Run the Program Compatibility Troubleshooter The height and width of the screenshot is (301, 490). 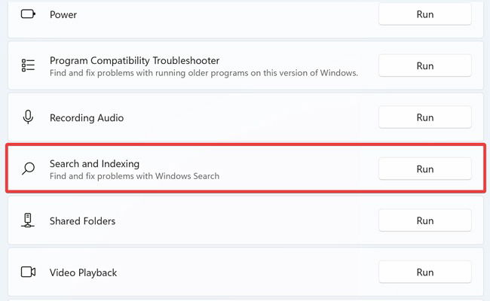[x=425, y=65]
